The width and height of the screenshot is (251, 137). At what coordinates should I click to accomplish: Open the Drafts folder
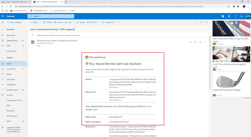[9, 74]
